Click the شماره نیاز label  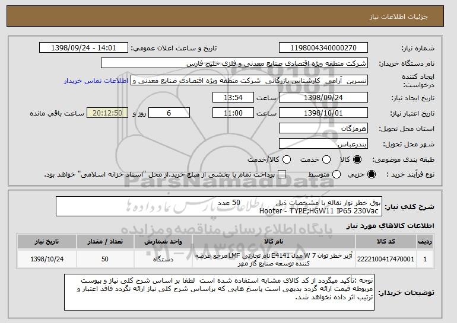[418, 49]
